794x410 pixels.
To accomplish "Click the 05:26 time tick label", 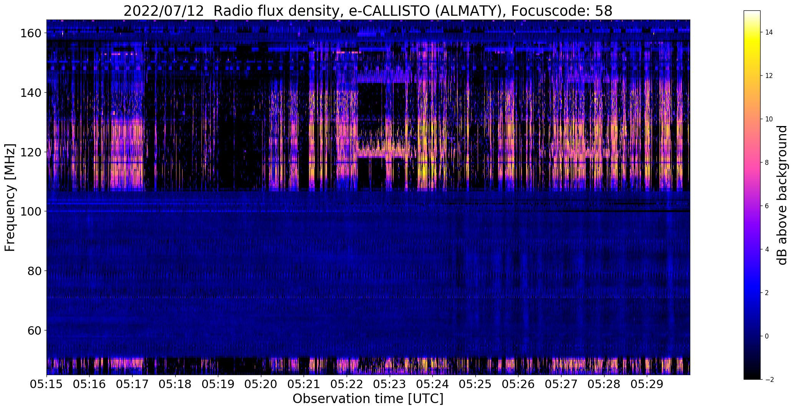I will point(518,384).
